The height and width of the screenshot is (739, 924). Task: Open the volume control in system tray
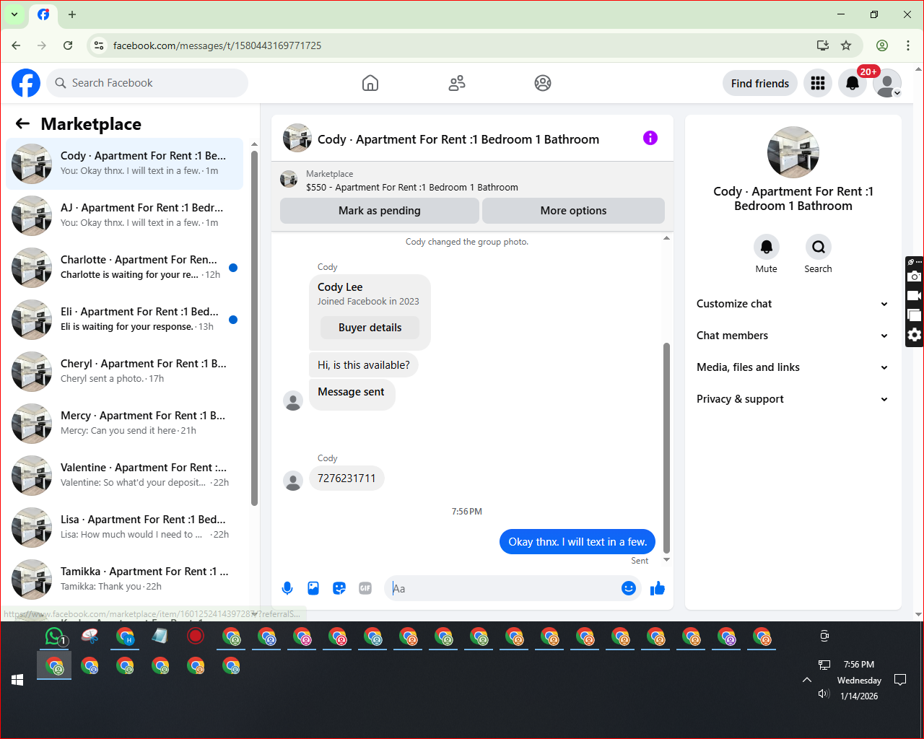824,694
